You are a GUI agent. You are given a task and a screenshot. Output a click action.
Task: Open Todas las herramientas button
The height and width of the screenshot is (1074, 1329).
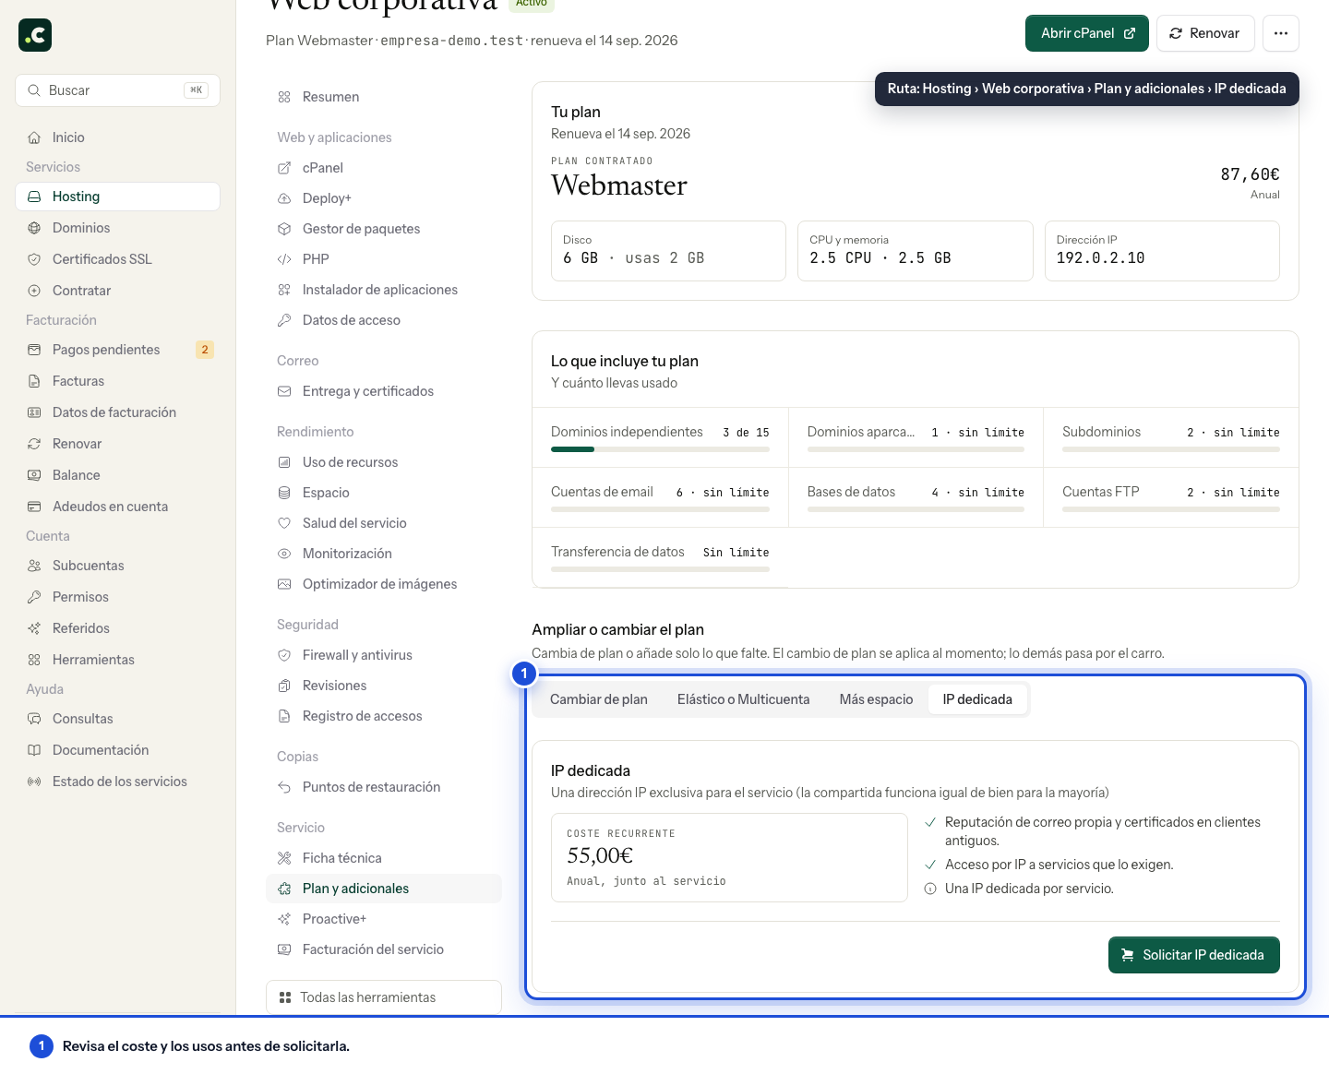click(384, 997)
